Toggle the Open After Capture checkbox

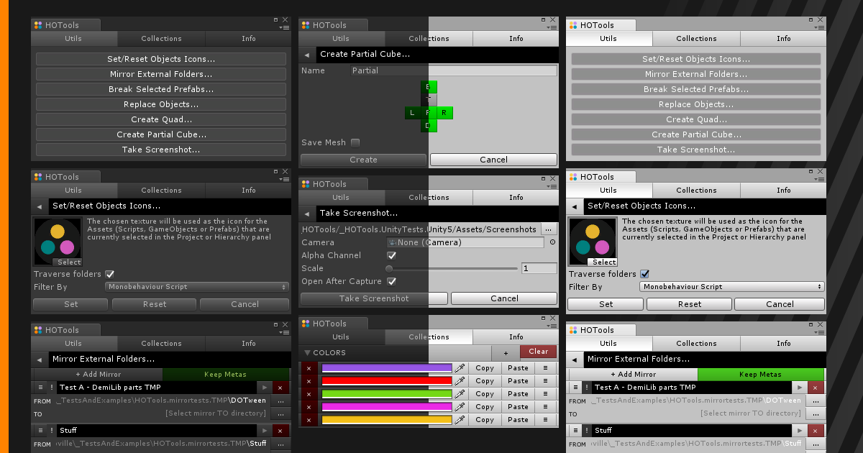click(392, 282)
